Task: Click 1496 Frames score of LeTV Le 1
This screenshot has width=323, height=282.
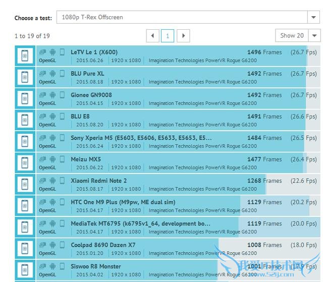Action: click(264, 52)
